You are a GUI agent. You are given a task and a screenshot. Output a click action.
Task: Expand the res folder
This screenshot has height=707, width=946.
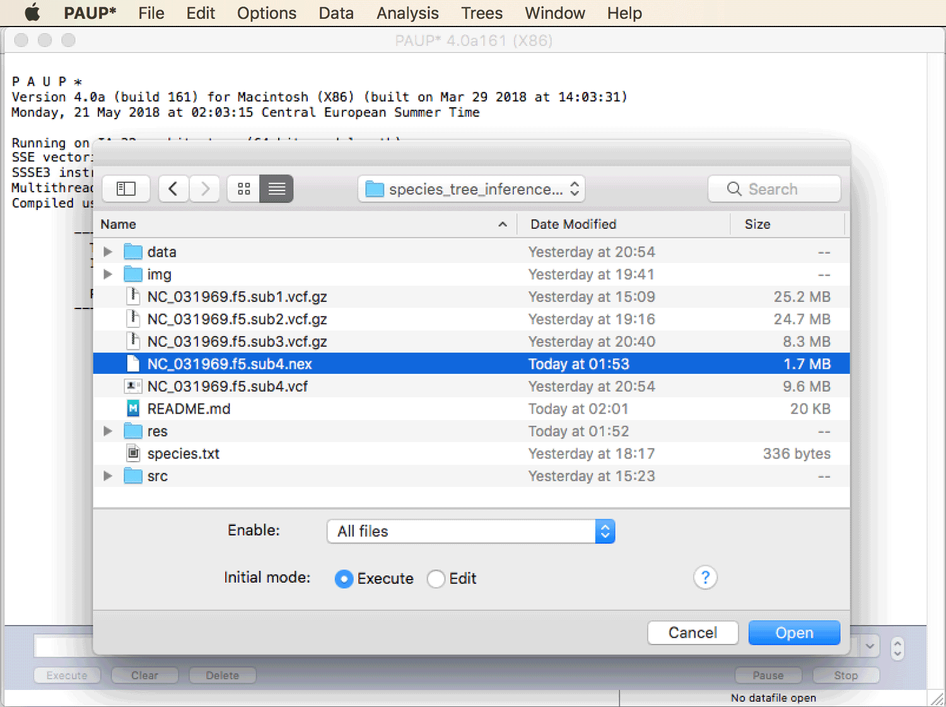[108, 431]
